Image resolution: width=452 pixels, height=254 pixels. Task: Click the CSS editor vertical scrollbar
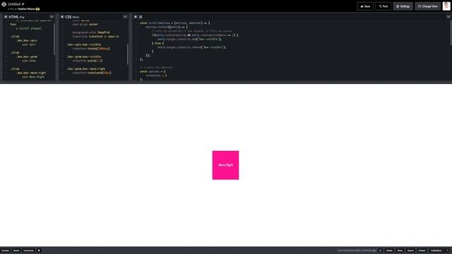[x=128, y=54]
